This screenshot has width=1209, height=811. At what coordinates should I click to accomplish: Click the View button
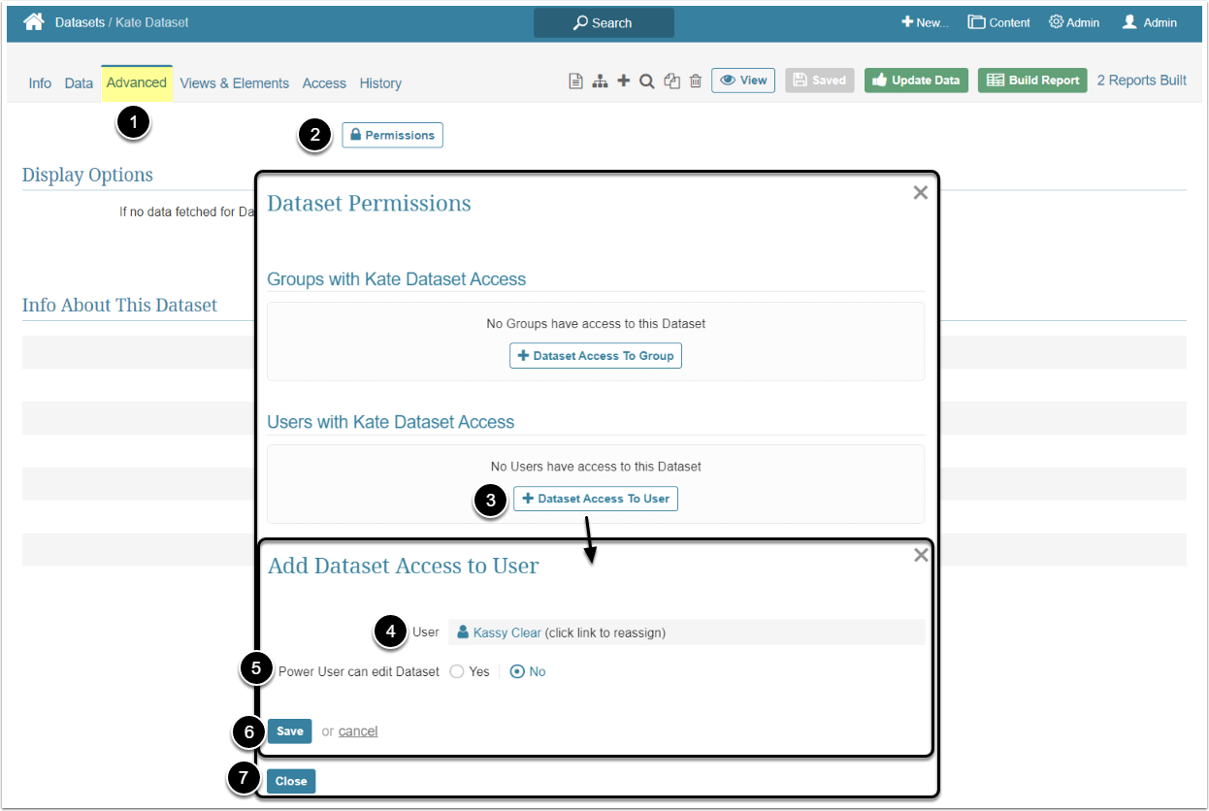[x=743, y=81]
